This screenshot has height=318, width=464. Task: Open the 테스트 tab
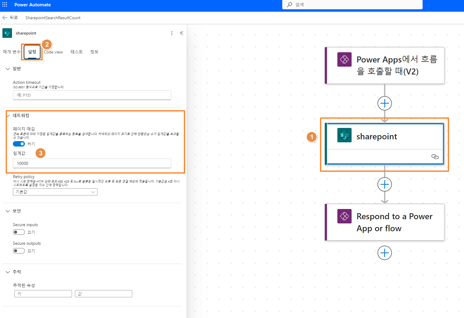76,52
